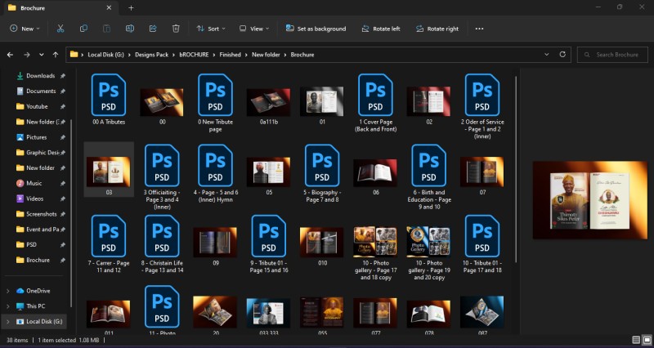Click Finished breadcrumb in address bar

click(x=231, y=55)
